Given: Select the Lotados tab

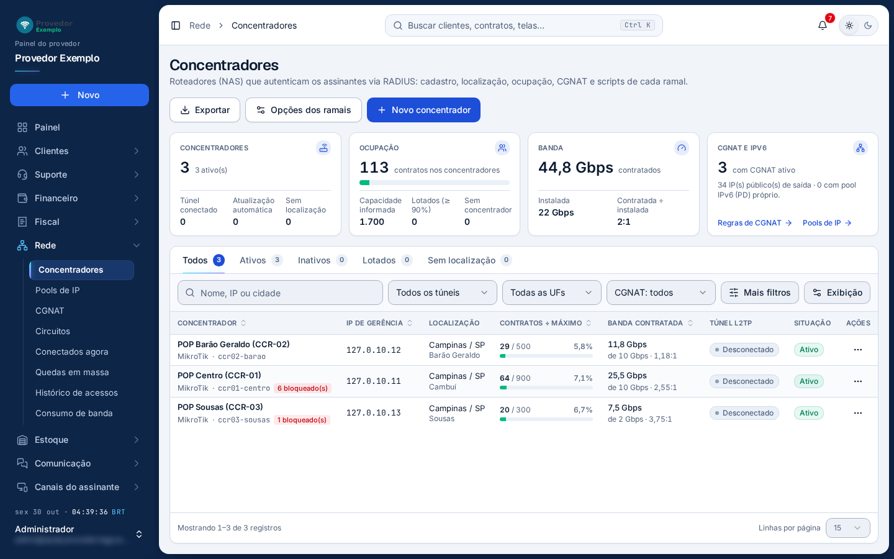Looking at the screenshot, I should coord(387,260).
